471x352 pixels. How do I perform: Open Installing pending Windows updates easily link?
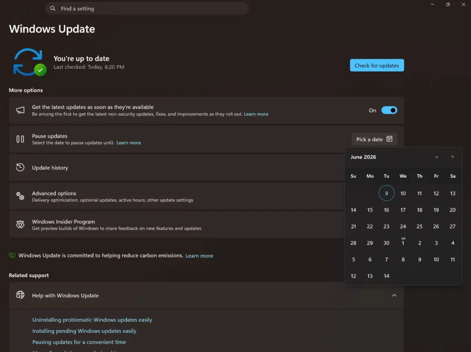tap(84, 331)
